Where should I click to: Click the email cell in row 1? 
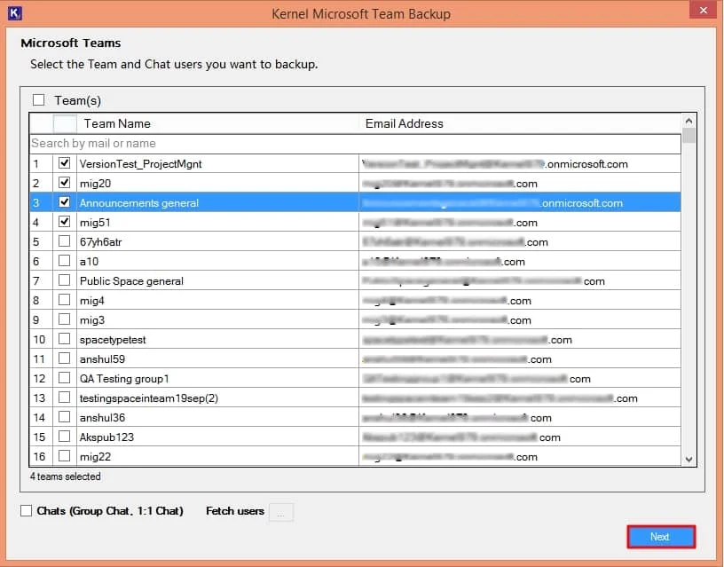[520, 164]
